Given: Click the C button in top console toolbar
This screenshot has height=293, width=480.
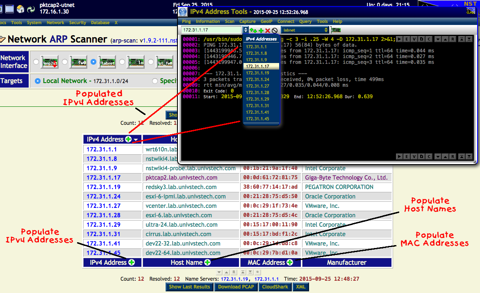Looking at the screenshot, I should [429, 39].
